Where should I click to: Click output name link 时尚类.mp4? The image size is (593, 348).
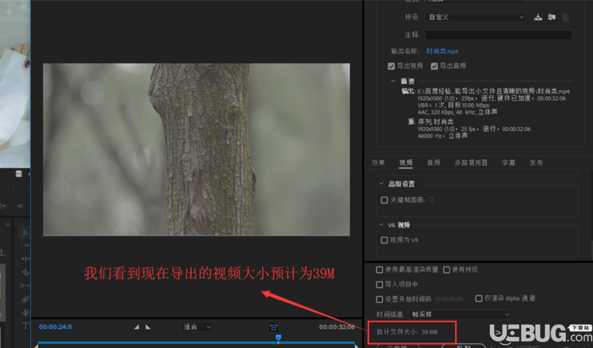(442, 51)
